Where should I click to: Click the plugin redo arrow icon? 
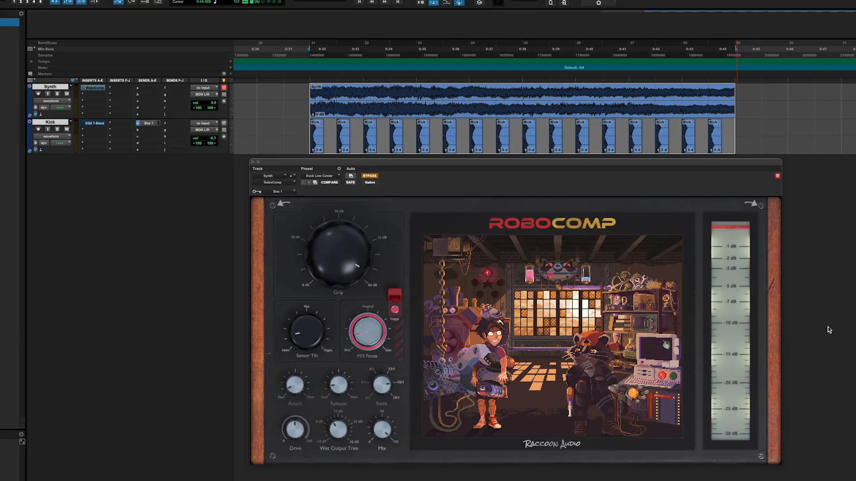pos(751,203)
